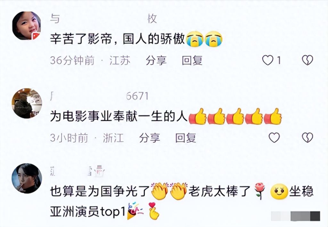Click 分享 under the Jiangsu comment
328x227 pixels.
click(x=156, y=60)
